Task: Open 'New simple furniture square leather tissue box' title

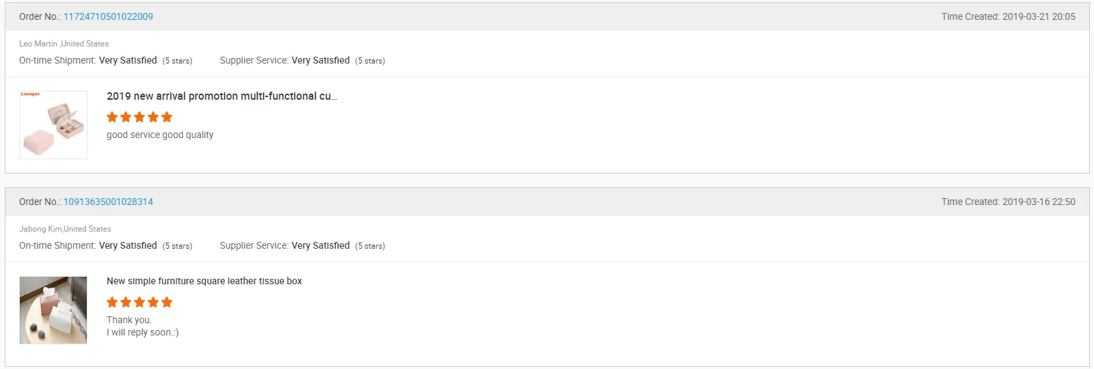Action: [x=204, y=281]
